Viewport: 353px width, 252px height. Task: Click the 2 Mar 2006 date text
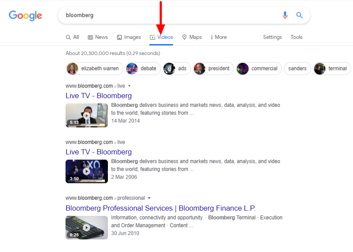click(x=124, y=177)
